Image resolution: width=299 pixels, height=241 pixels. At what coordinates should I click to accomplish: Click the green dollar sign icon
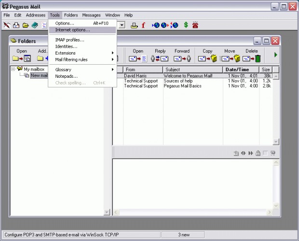pos(186,25)
